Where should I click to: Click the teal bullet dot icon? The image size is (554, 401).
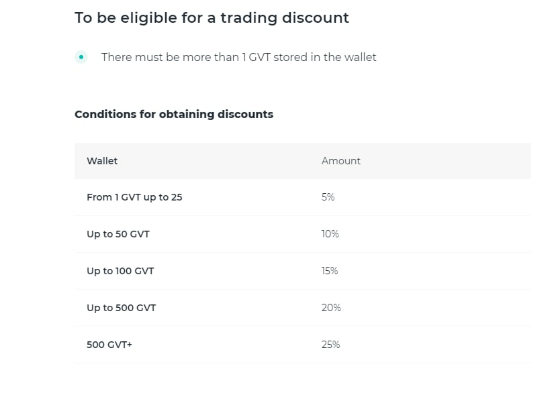click(81, 57)
